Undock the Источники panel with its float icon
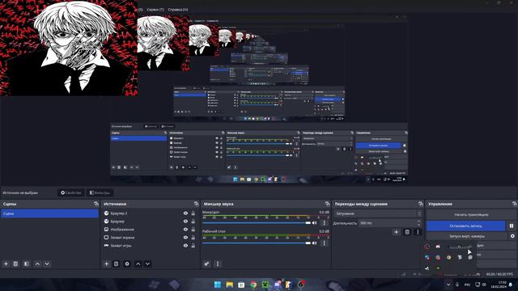518x291 pixels. click(x=197, y=204)
